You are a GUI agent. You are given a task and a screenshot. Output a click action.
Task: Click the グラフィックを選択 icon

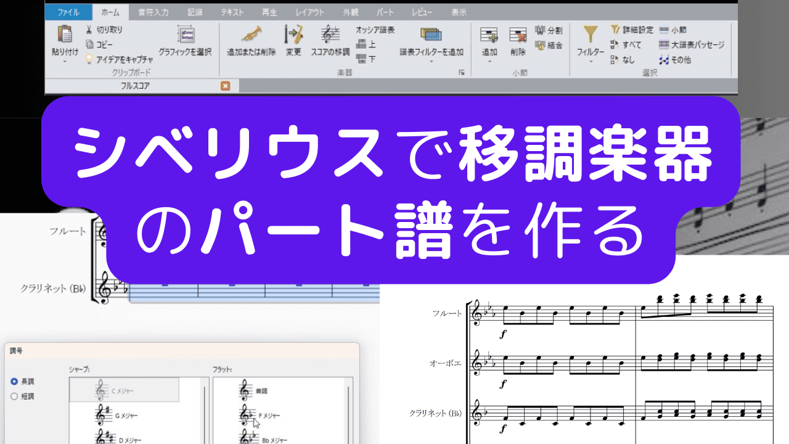click(185, 35)
